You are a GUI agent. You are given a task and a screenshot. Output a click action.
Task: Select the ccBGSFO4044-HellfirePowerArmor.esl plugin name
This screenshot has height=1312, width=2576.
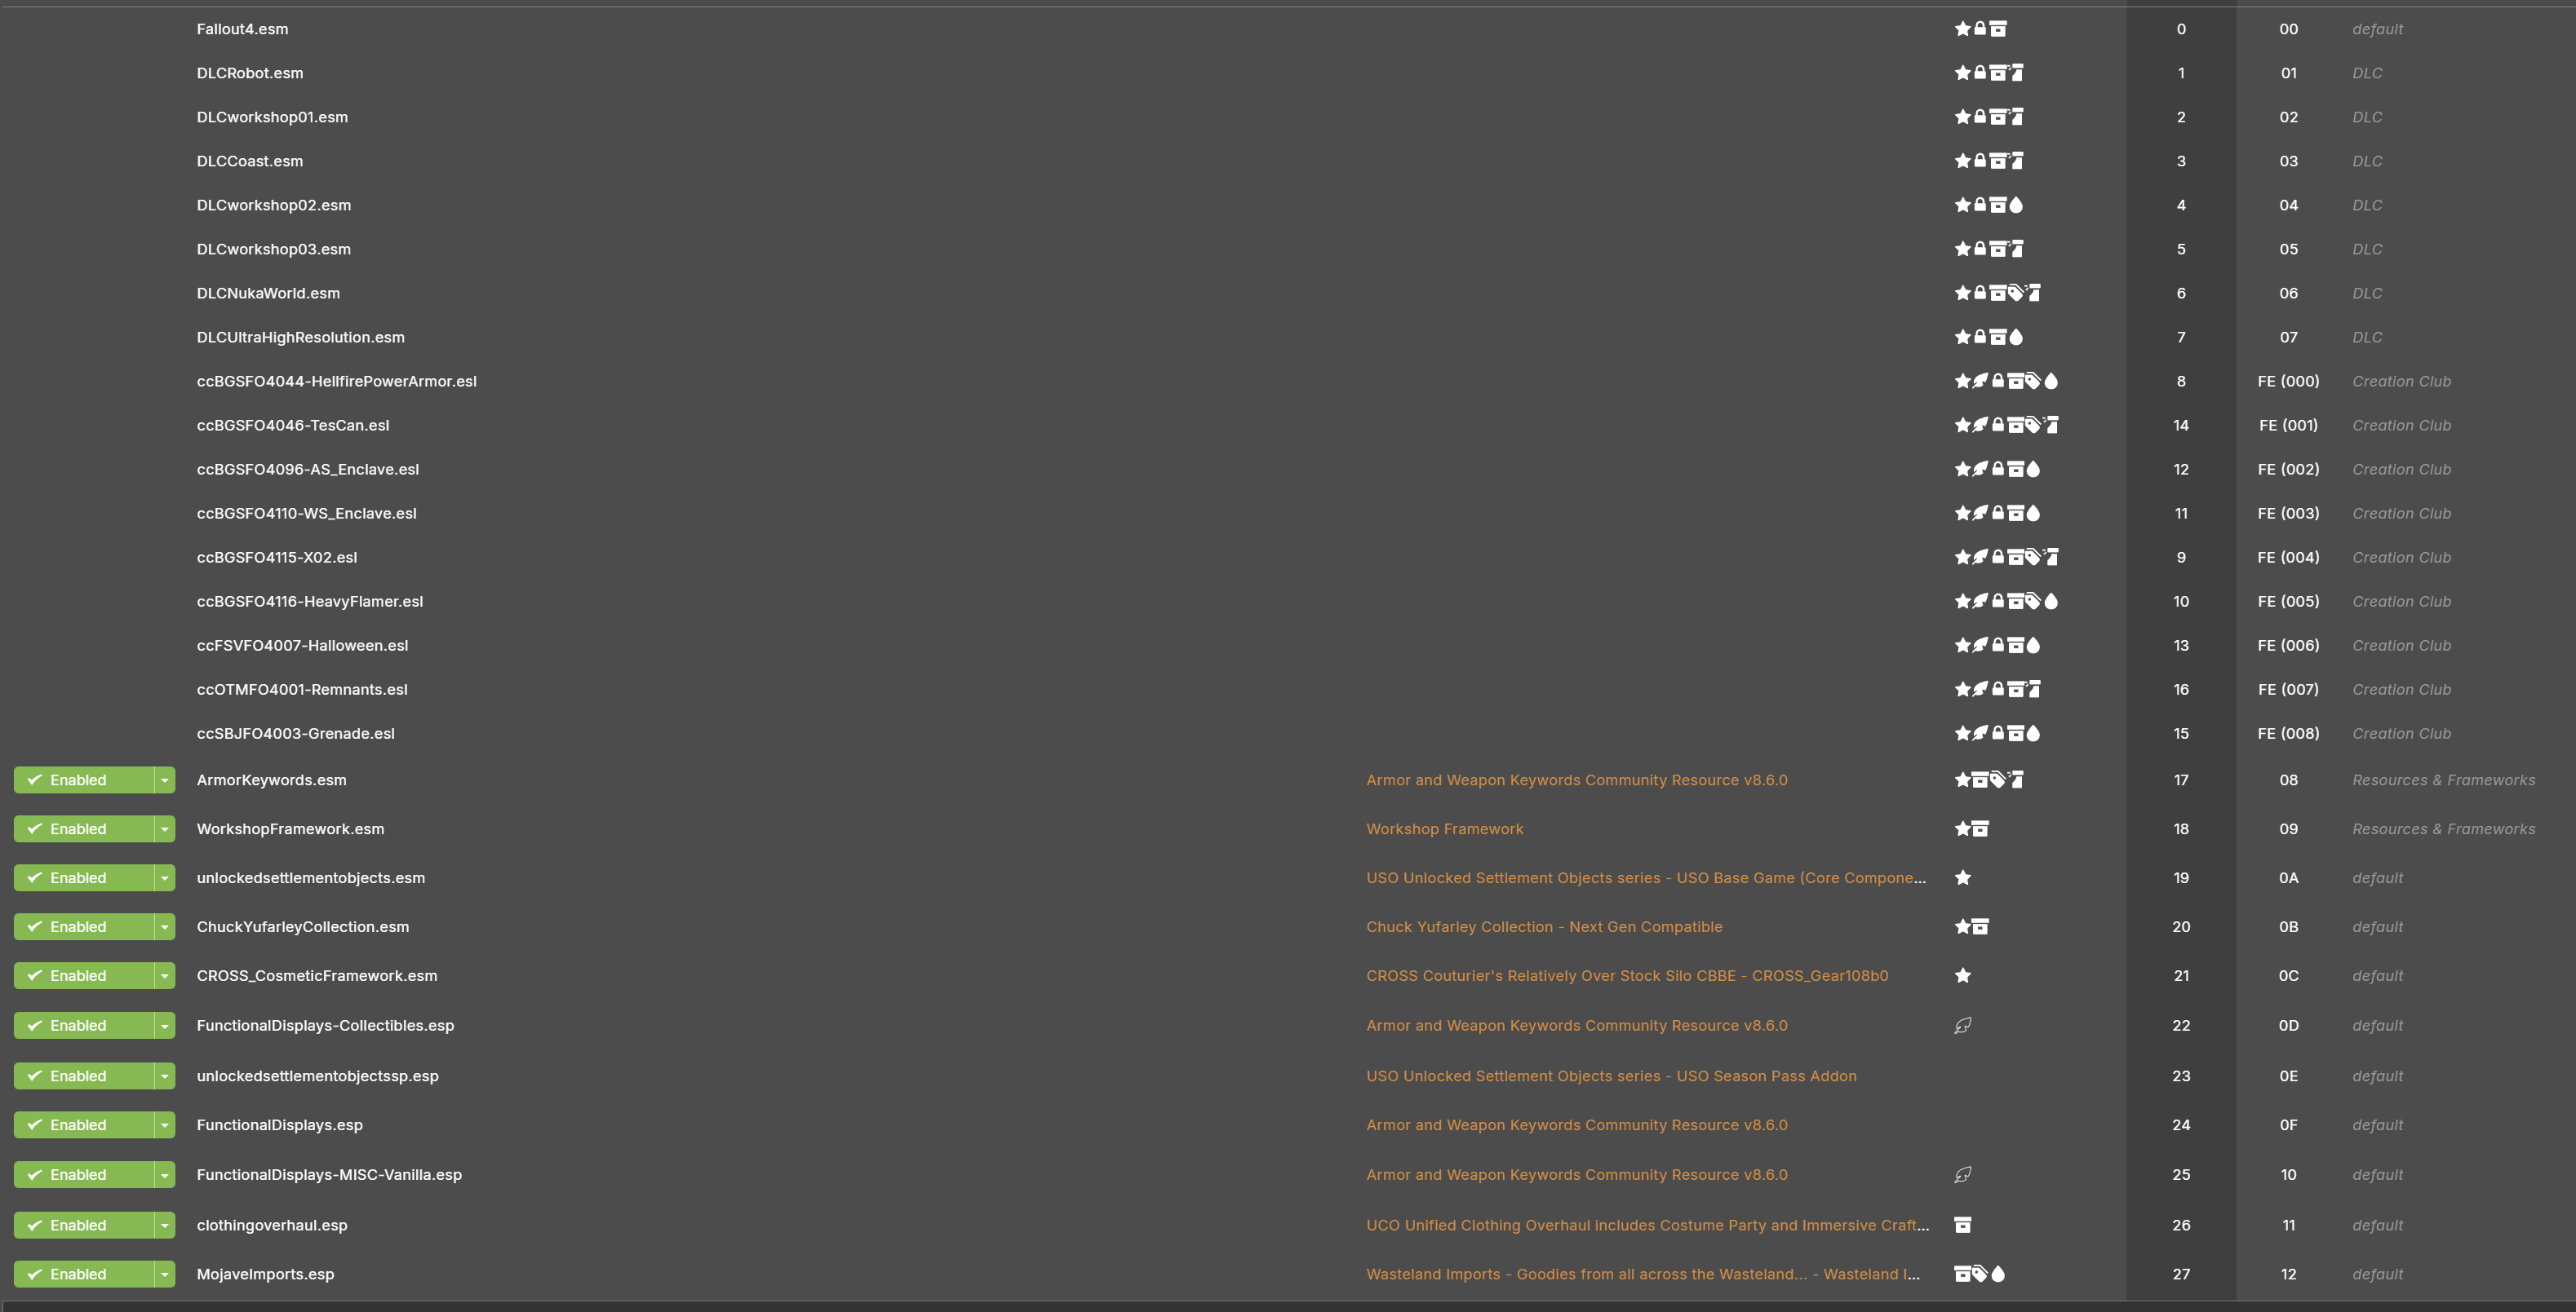click(x=336, y=381)
